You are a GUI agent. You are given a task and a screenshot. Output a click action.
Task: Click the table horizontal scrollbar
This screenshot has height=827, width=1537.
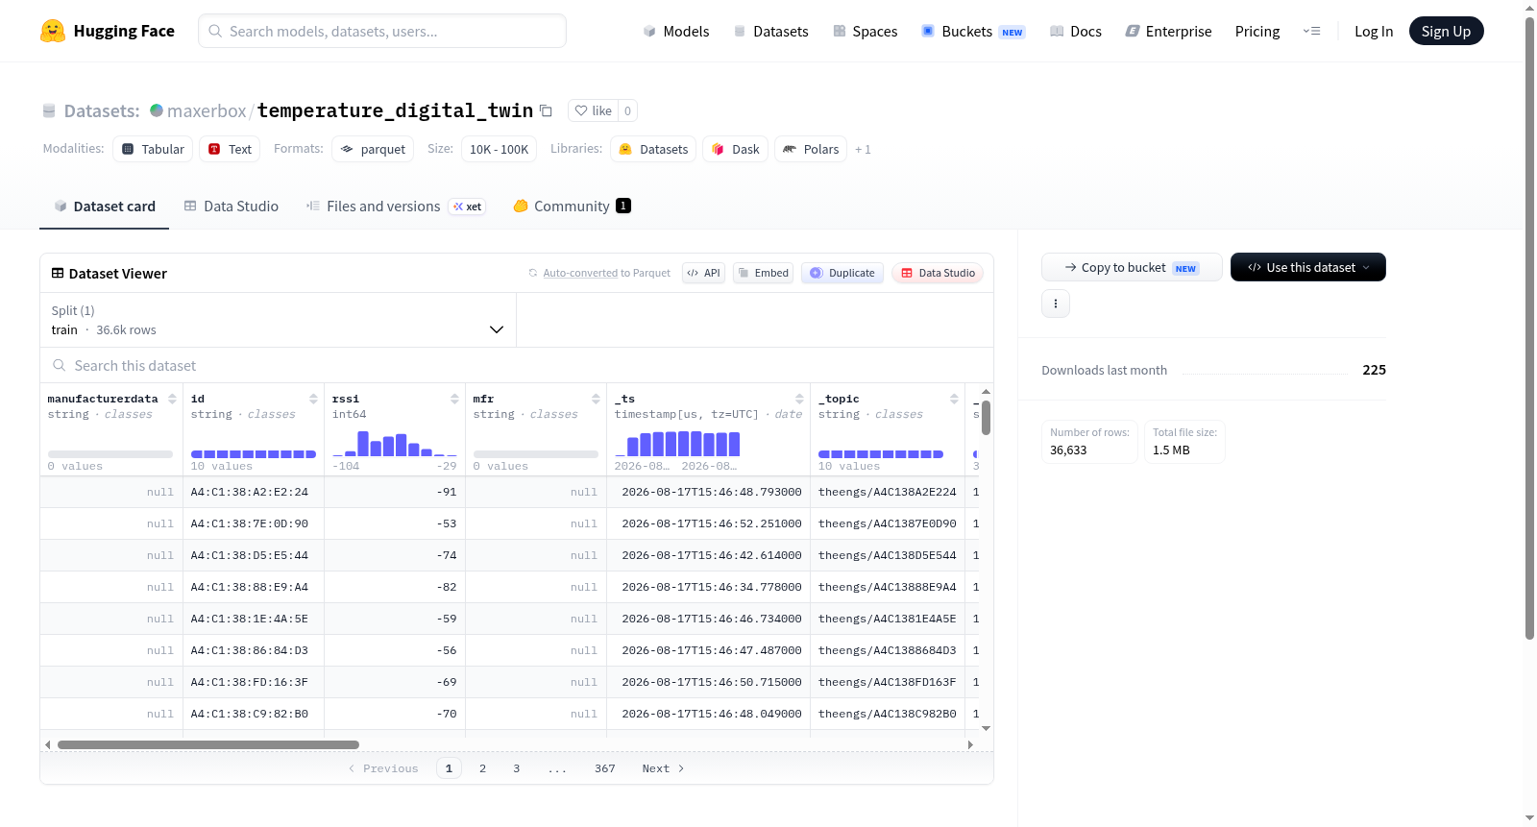point(208,744)
